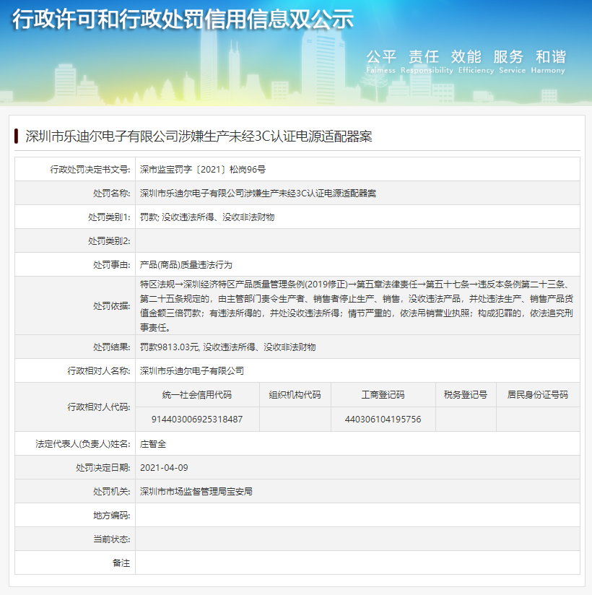Select the representative name 庄智全
The height and width of the screenshot is (595, 592).
(153, 444)
